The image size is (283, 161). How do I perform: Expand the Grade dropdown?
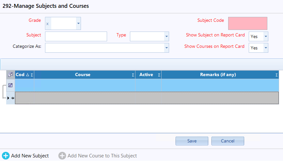coord(78,23)
